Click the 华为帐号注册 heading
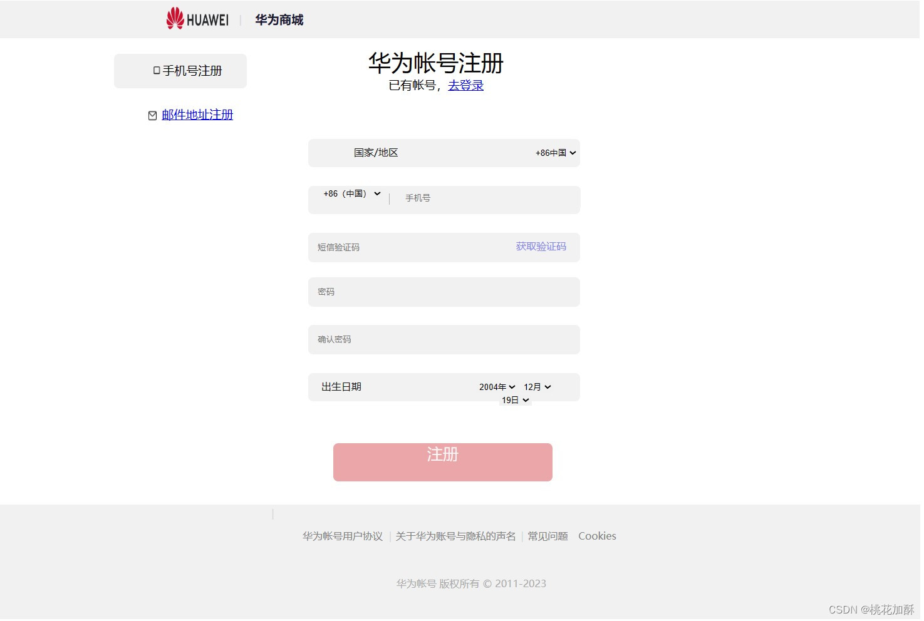 pos(436,63)
